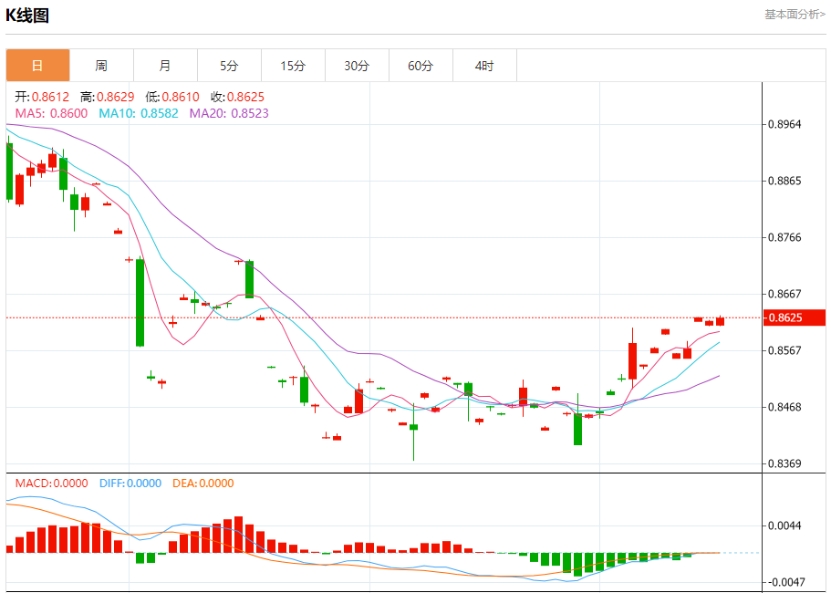This screenshot has height=593, width=831.
Task: Switch to the 月 monthly tab
Action: point(165,66)
